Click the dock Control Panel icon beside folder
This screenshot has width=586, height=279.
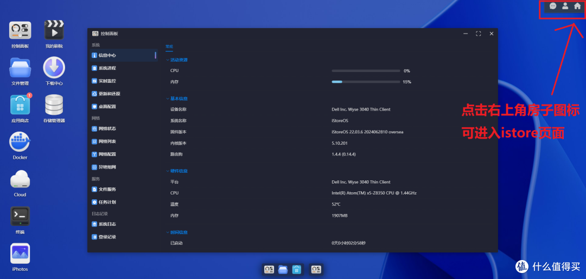tap(269, 269)
